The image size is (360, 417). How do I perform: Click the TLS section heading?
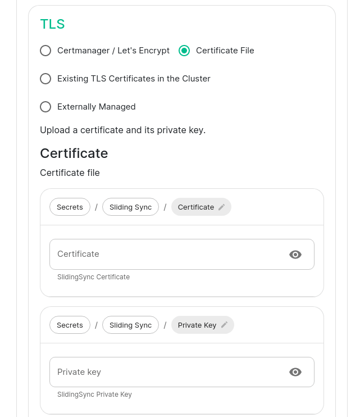pos(52,24)
